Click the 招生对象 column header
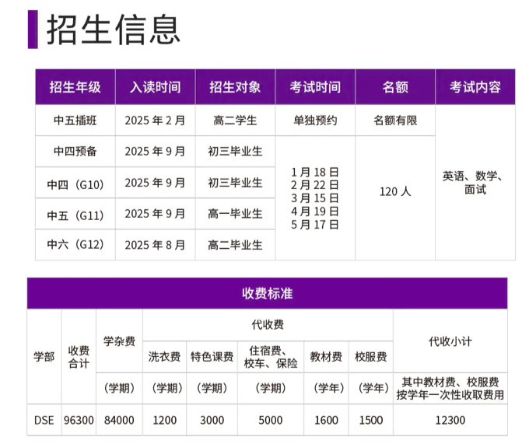529x444 pixels. [x=235, y=87]
